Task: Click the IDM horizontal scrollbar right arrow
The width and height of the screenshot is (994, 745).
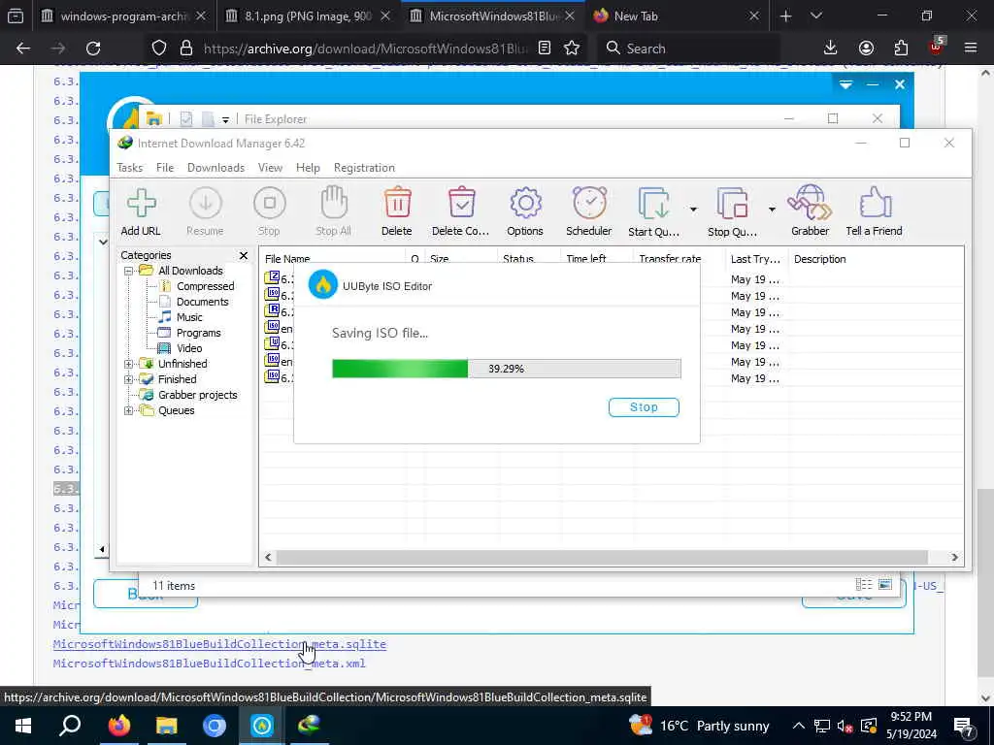Action: pos(955,558)
